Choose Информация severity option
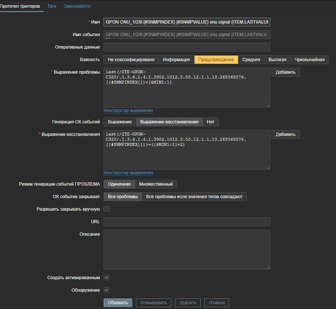This screenshot has width=336, height=309. pyautogui.click(x=176, y=60)
